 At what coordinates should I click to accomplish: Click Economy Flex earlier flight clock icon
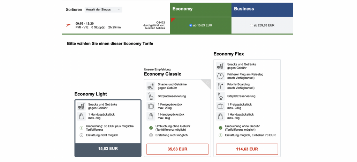point(220,76)
